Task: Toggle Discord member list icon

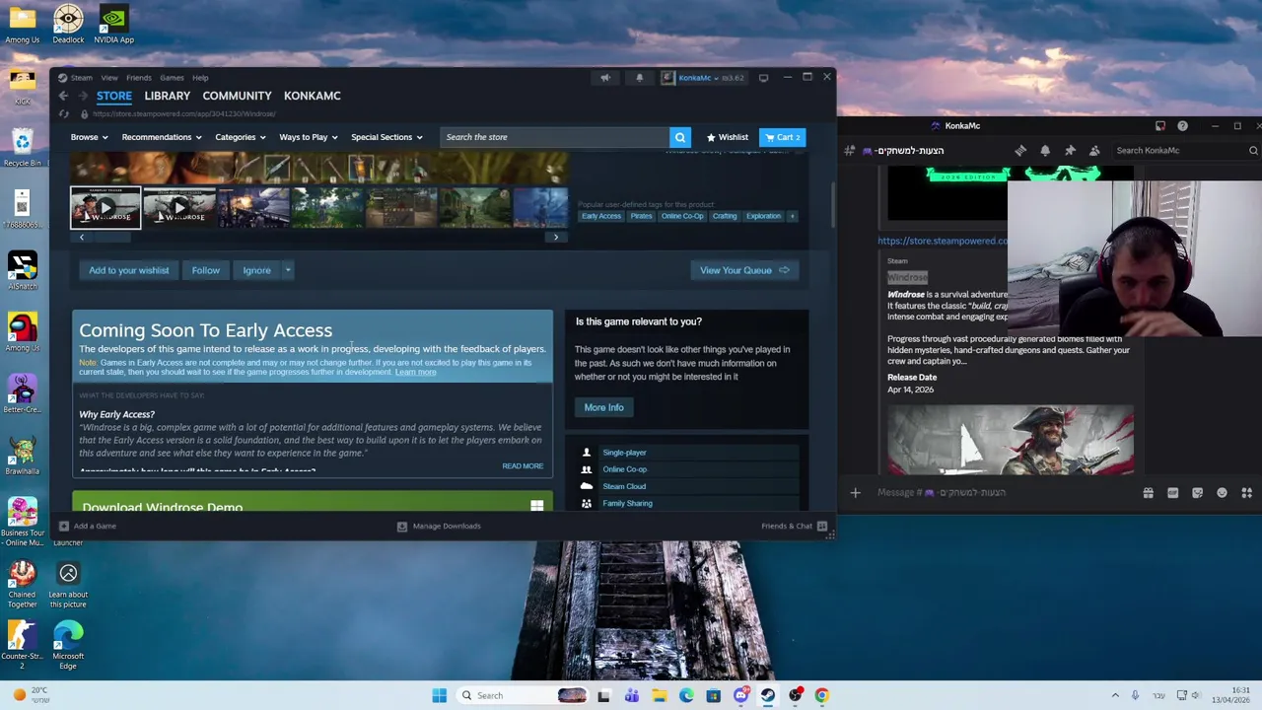Action: coord(1094,150)
